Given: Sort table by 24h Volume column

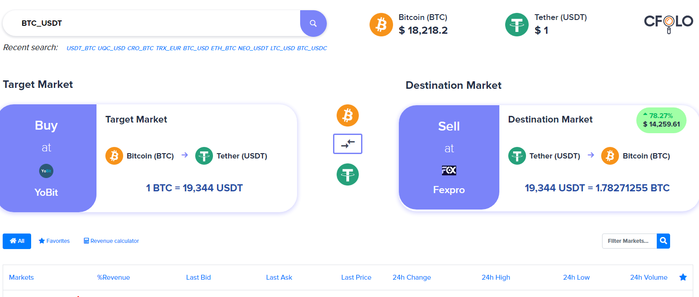Looking at the screenshot, I should pos(649,277).
